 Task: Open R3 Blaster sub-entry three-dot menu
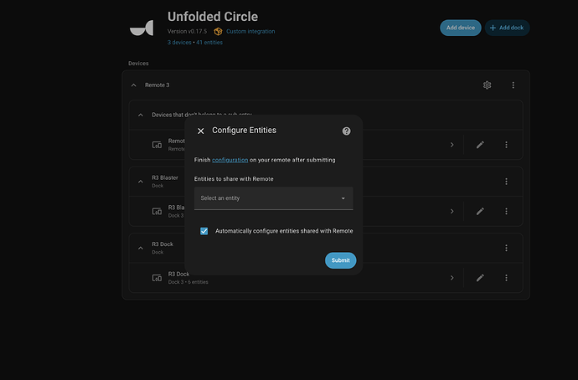click(506, 181)
